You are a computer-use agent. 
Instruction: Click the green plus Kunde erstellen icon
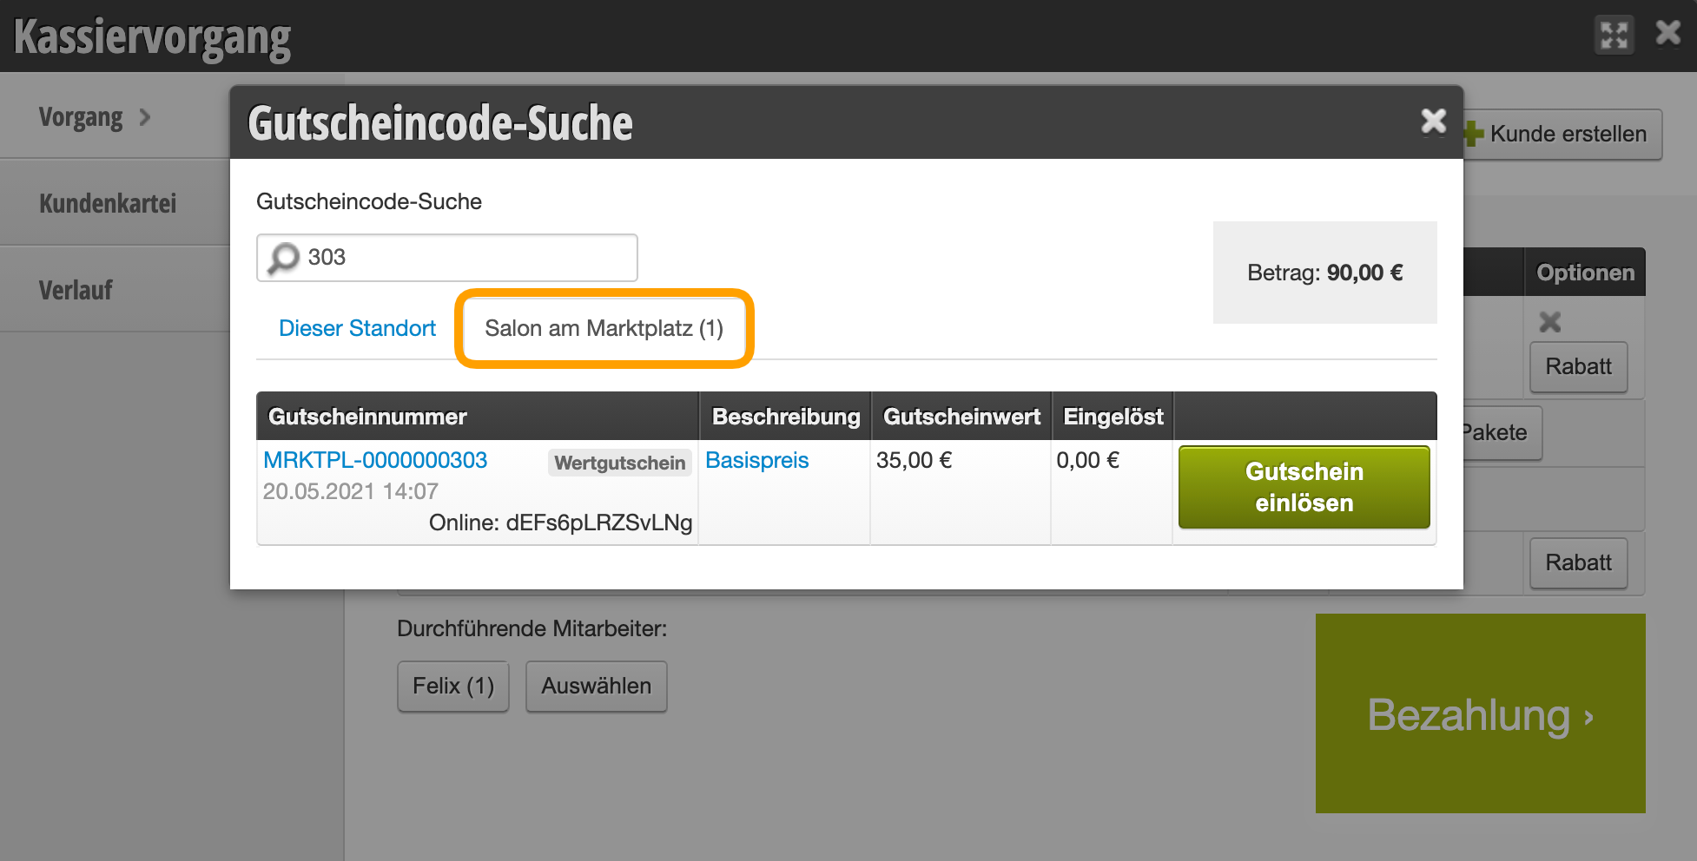pos(1473,134)
